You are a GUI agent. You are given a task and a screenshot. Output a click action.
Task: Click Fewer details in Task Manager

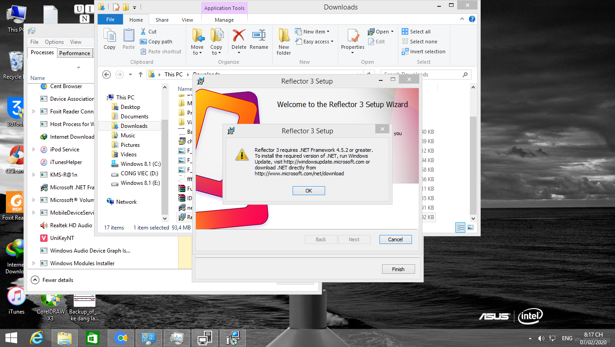pos(52,280)
